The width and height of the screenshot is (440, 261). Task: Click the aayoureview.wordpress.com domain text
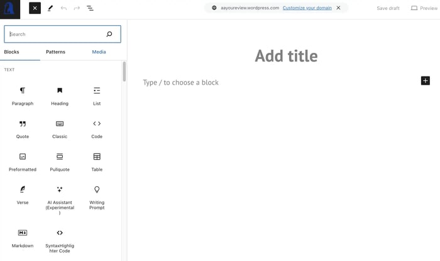click(x=250, y=8)
